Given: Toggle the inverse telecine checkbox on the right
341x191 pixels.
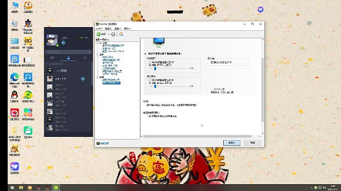Looking at the screenshot, I should tap(212, 62).
